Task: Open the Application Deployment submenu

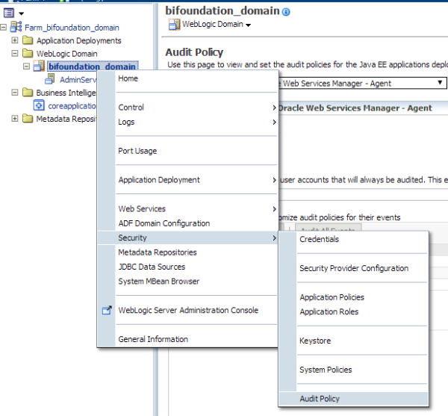Action: click(x=187, y=180)
